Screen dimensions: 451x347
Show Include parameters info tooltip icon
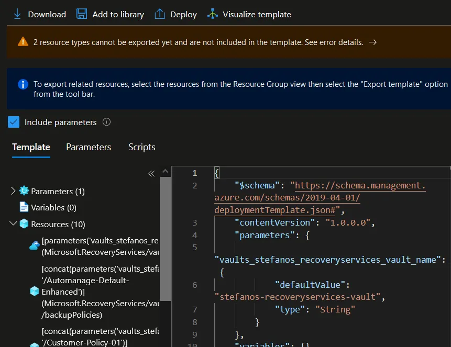click(107, 122)
